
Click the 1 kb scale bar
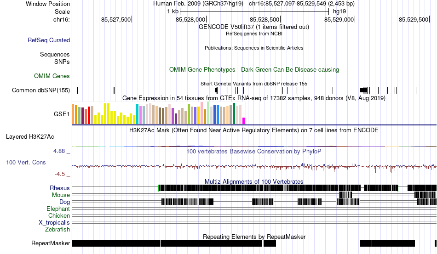[x=254, y=11]
